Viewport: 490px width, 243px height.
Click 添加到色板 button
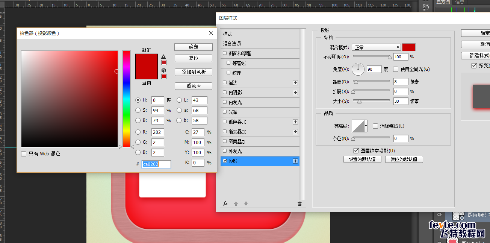coord(194,72)
